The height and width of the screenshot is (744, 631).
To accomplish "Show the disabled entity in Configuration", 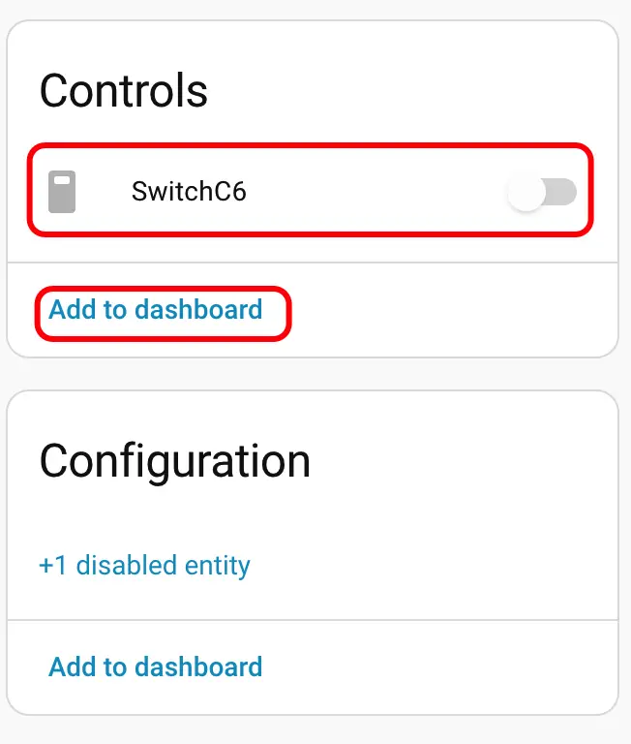I will (144, 565).
